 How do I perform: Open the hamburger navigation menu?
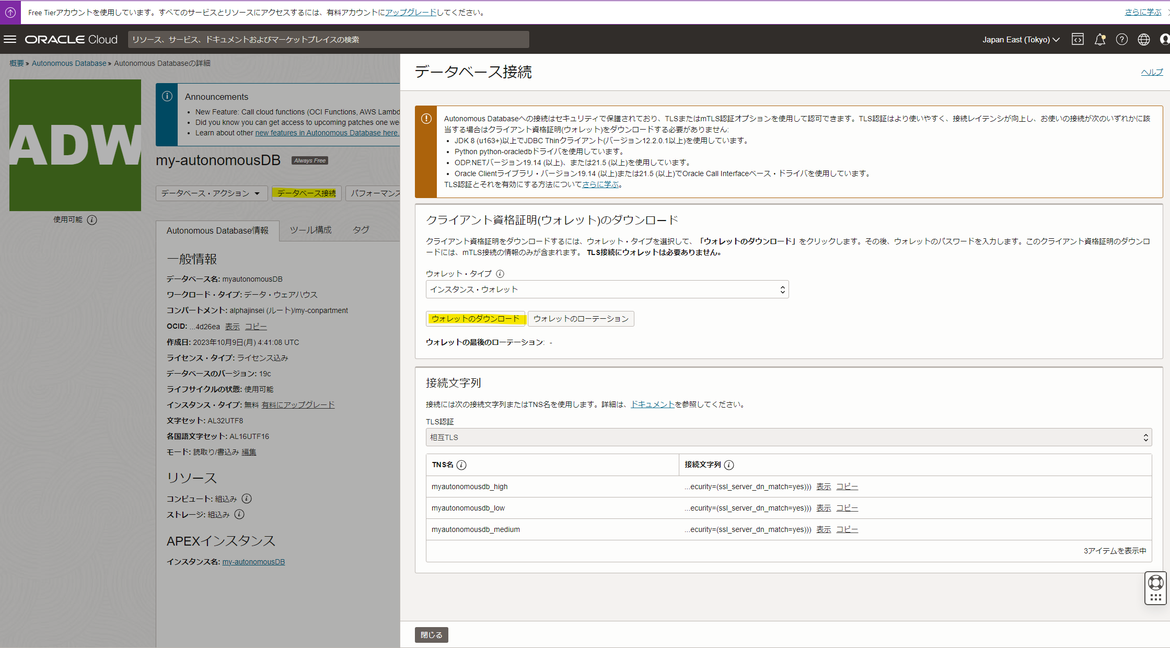pyautogui.click(x=10, y=39)
